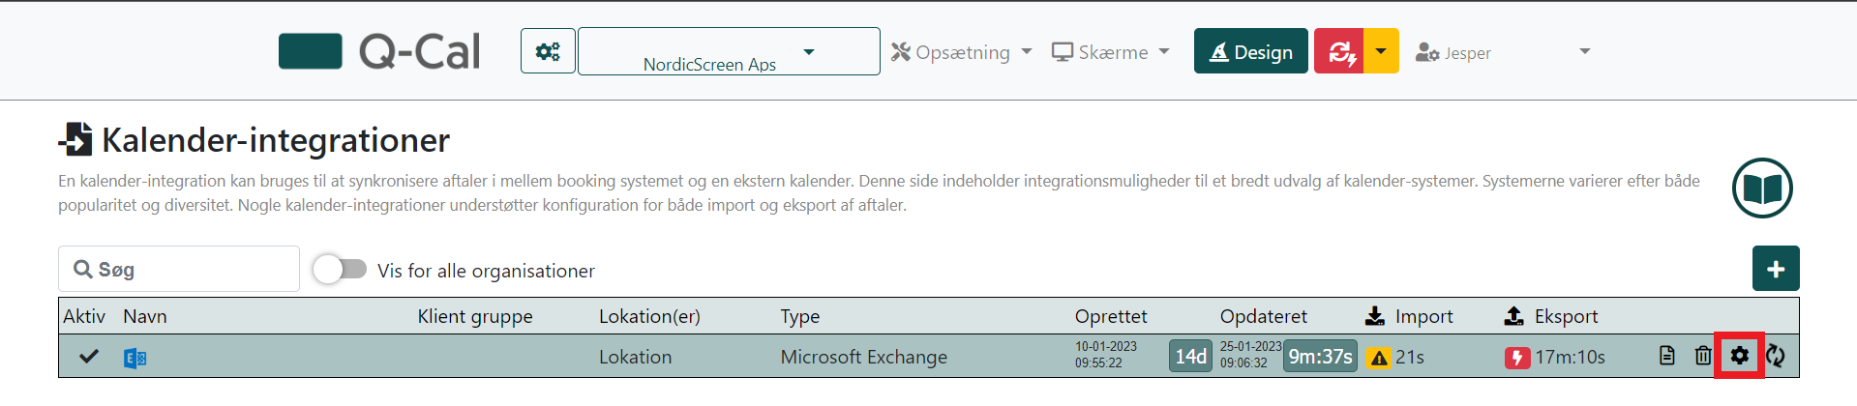Add new integration with plus button
The image size is (1857, 406).
click(x=1776, y=269)
